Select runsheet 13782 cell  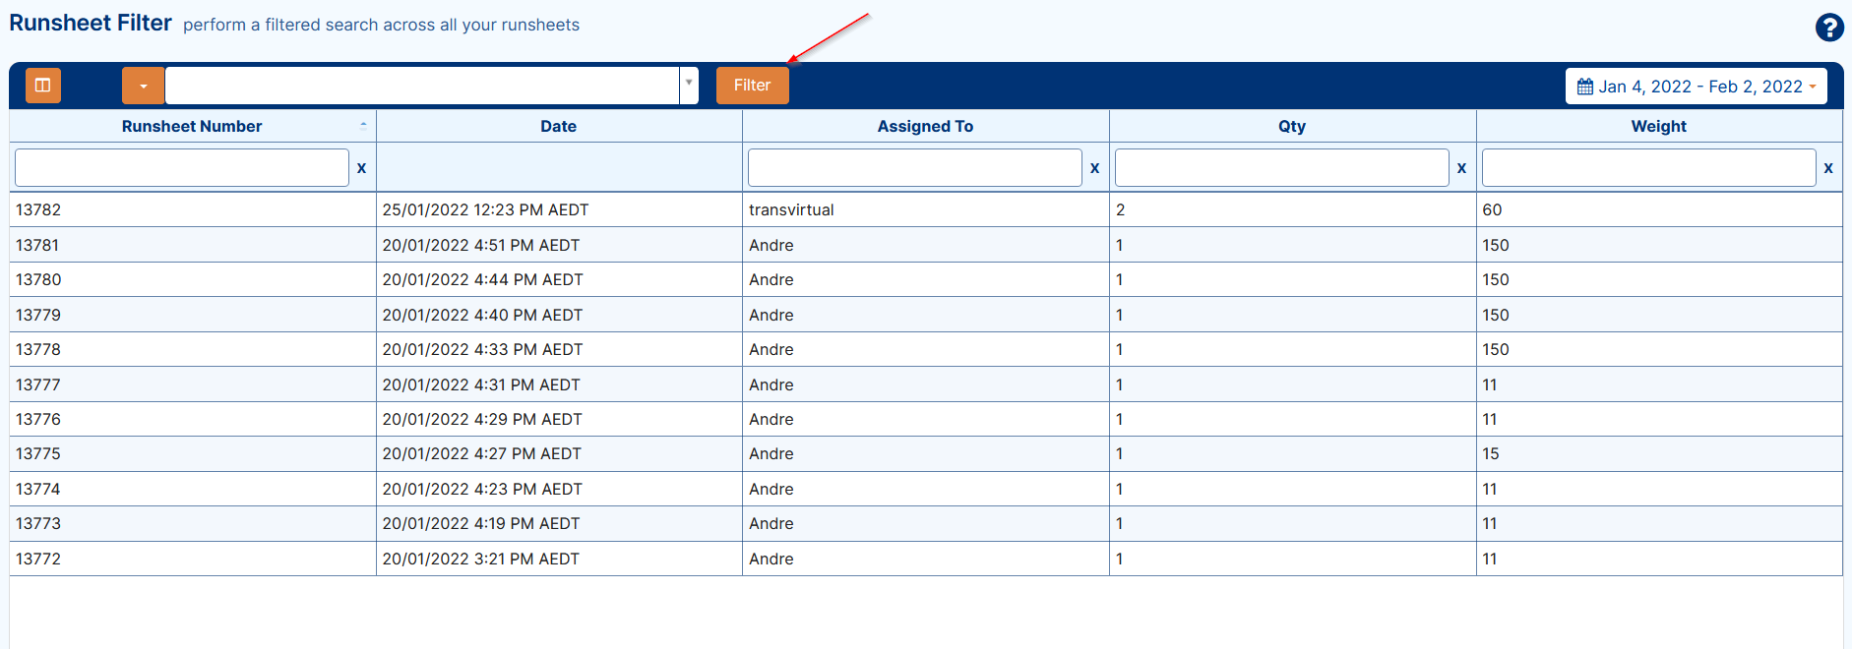193,209
